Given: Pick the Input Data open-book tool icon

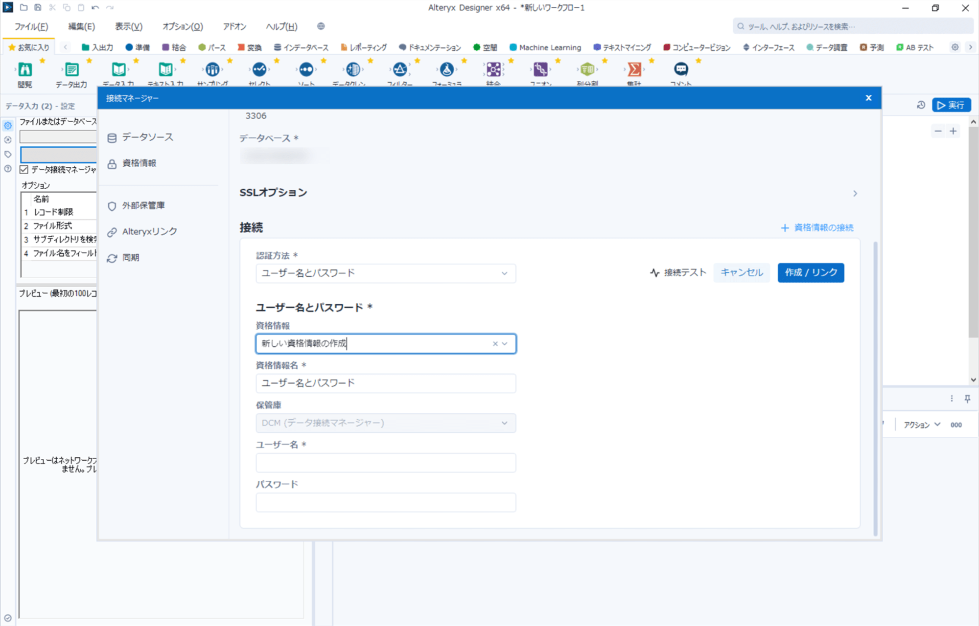Looking at the screenshot, I should click(118, 70).
